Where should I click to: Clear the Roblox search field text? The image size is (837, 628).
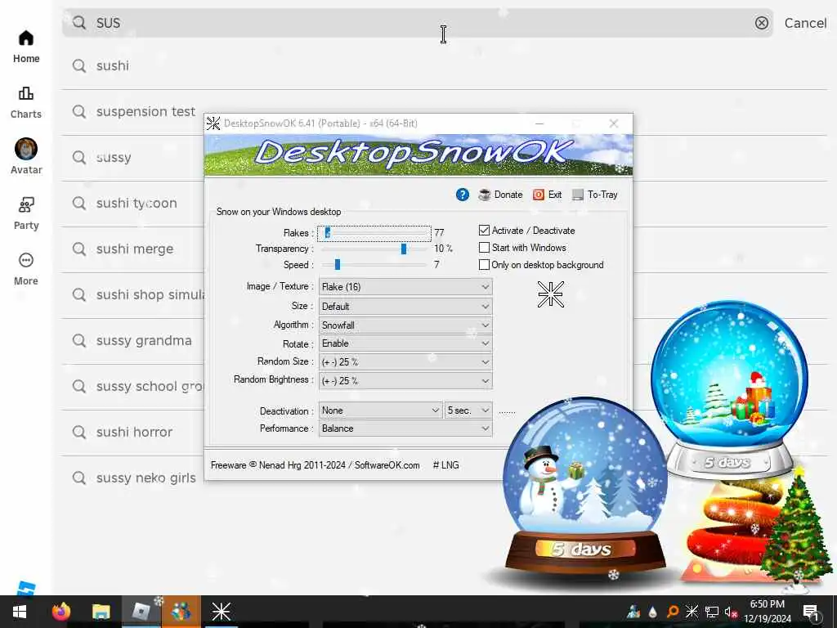761,23
